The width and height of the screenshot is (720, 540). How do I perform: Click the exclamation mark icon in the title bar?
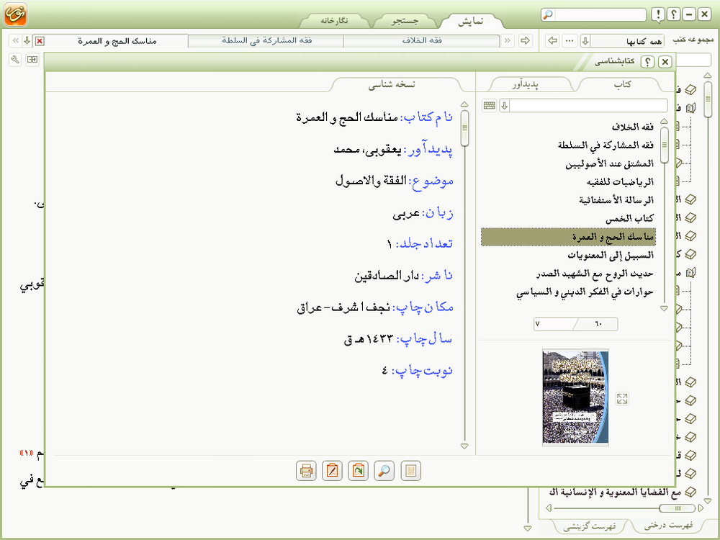[659, 14]
